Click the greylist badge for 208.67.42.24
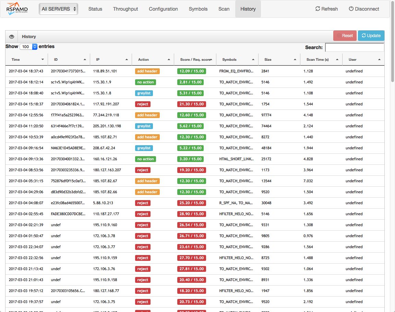Viewport: 395px width, 312px height. tap(144, 148)
